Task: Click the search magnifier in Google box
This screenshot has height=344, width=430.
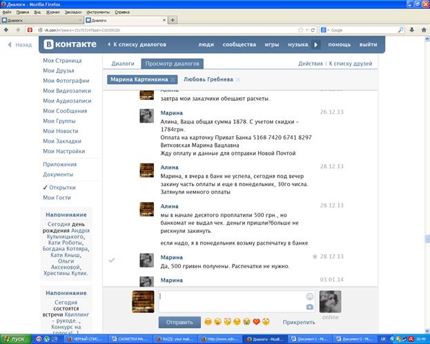Action: click(x=400, y=30)
